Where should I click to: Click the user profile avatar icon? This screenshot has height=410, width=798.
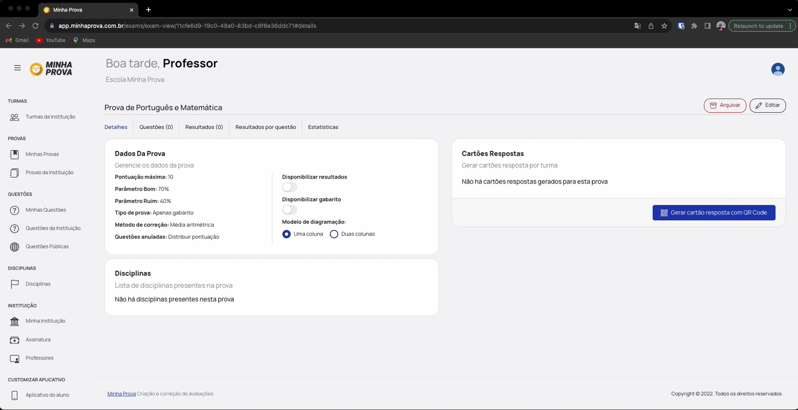[777, 69]
